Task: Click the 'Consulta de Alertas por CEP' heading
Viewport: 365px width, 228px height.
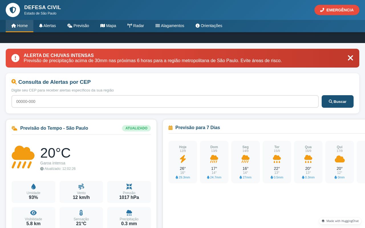Action: click(54, 82)
